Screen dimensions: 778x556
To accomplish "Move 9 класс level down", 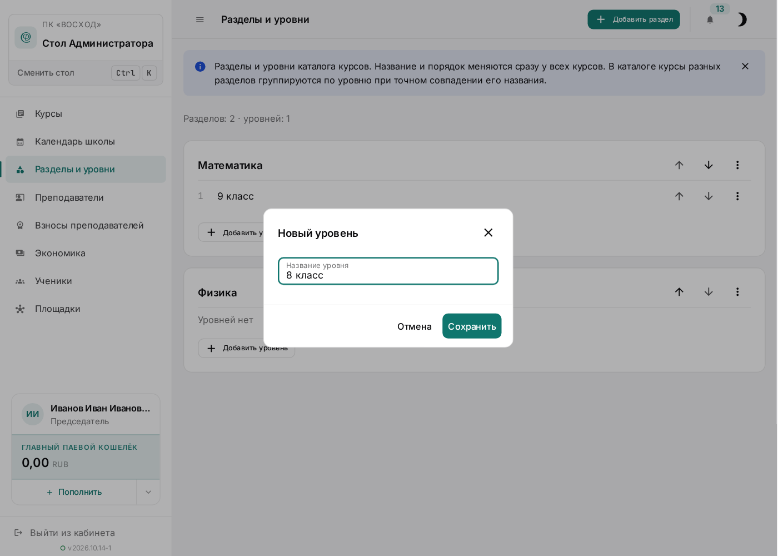I will [709, 196].
